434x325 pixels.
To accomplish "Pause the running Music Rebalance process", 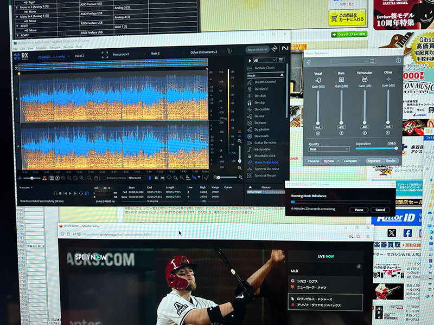I will tap(359, 210).
